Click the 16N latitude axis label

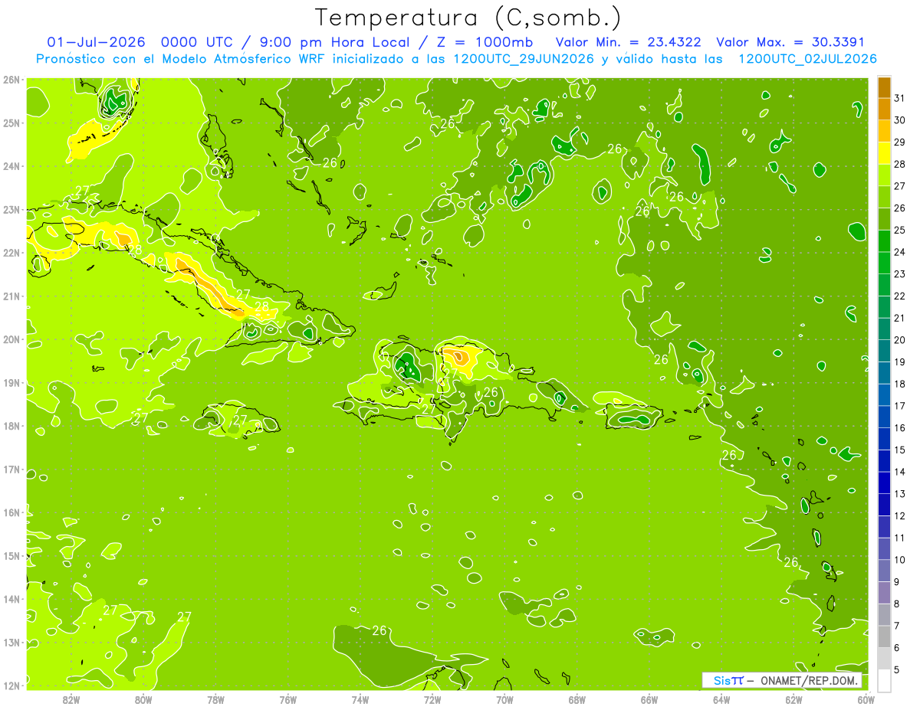pos(11,512)
